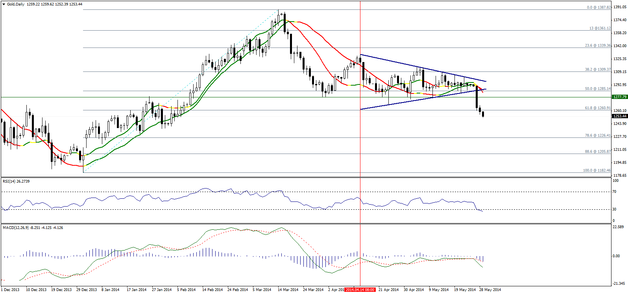628x293 pixels.
Task: Click Fibonacci label 78.6 @ 1226.41
Action: pos(598,136)
